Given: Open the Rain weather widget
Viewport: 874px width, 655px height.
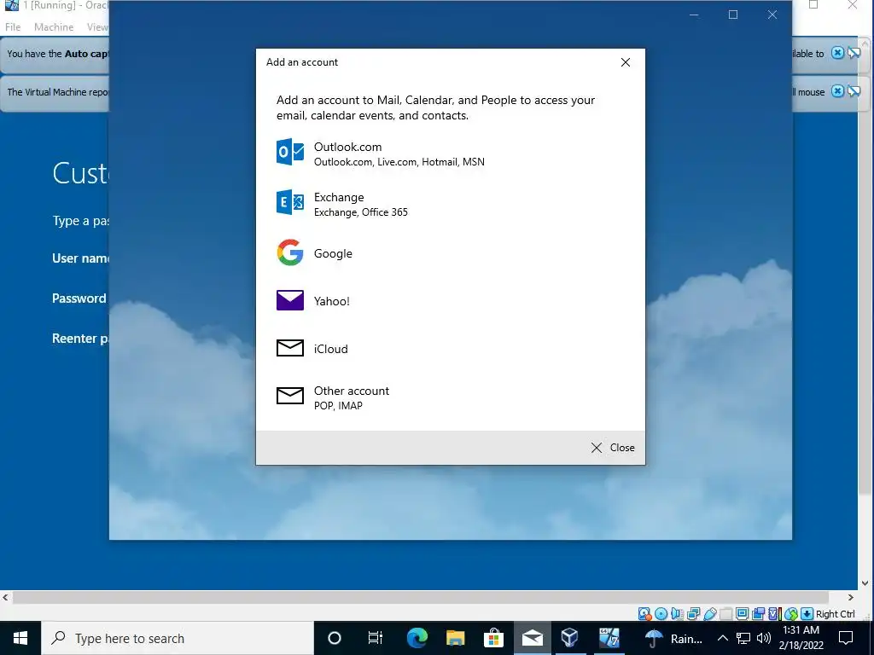Looking at the screenshot, I should [673, 638].
